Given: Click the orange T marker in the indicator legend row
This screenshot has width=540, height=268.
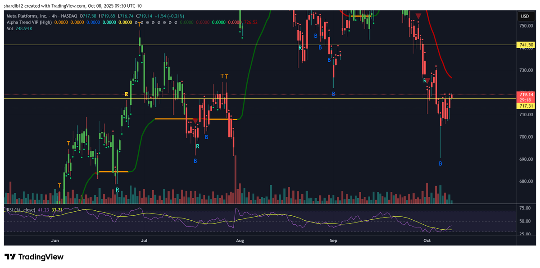Looking at the screenshot, I should 140,25.
